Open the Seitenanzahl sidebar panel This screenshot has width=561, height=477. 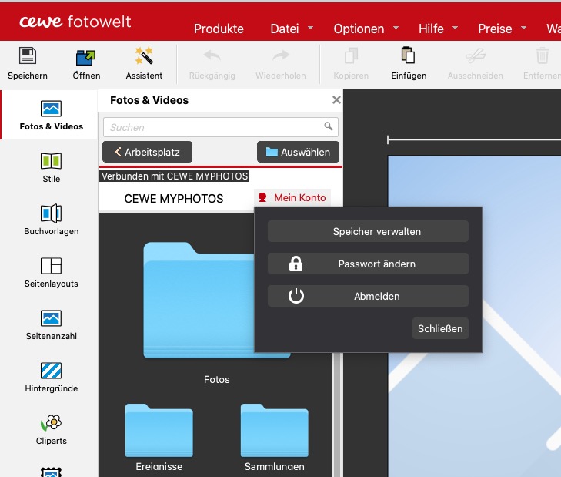coord(51,324)
